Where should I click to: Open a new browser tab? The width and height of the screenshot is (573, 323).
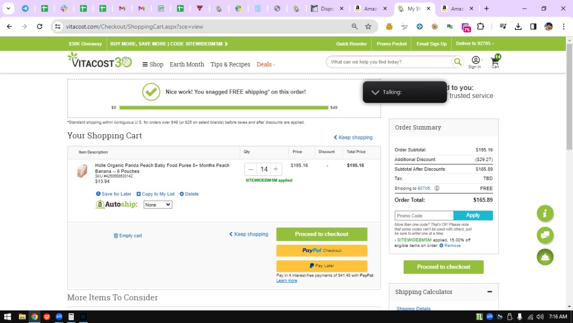(487, 8)
